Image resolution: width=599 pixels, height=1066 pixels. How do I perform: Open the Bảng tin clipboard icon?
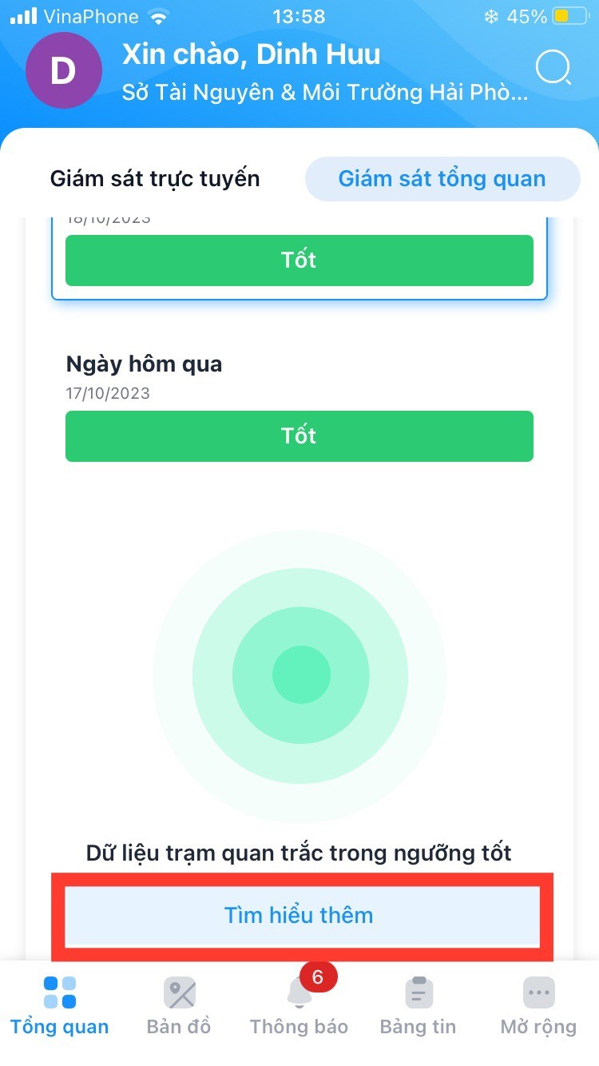tap(419, 992)
